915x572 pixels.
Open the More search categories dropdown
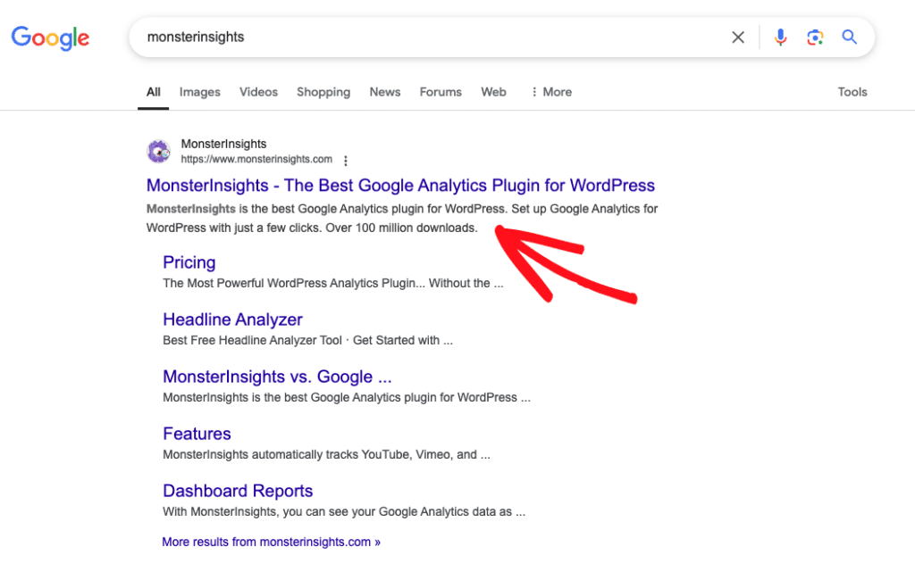[x=550, y=92]
